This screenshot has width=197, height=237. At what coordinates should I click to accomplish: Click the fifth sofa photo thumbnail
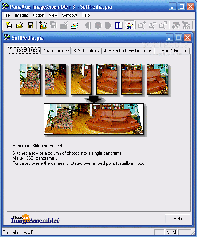(132, 80)
